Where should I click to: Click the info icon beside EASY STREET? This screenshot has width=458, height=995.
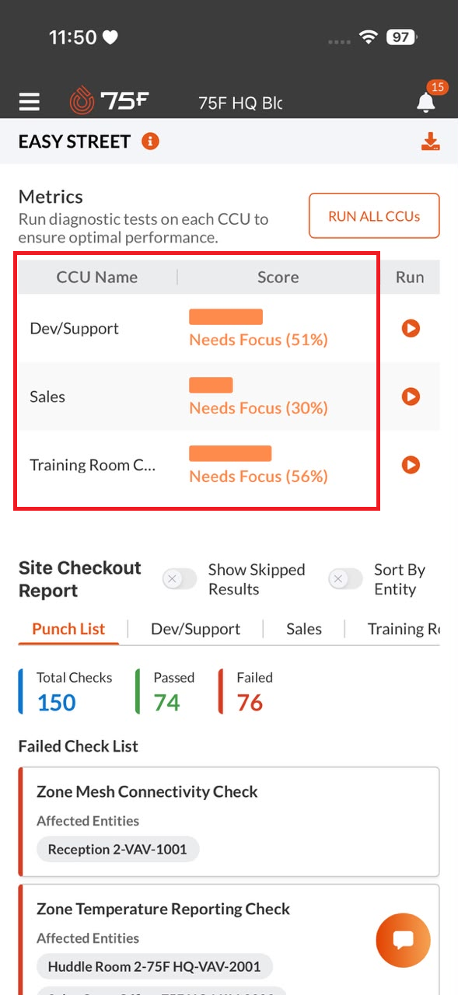pos(150,141)
